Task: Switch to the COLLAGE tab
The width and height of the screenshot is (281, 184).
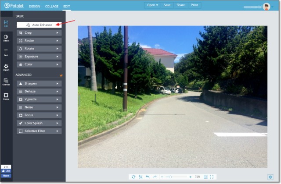Action: (51, 7)
